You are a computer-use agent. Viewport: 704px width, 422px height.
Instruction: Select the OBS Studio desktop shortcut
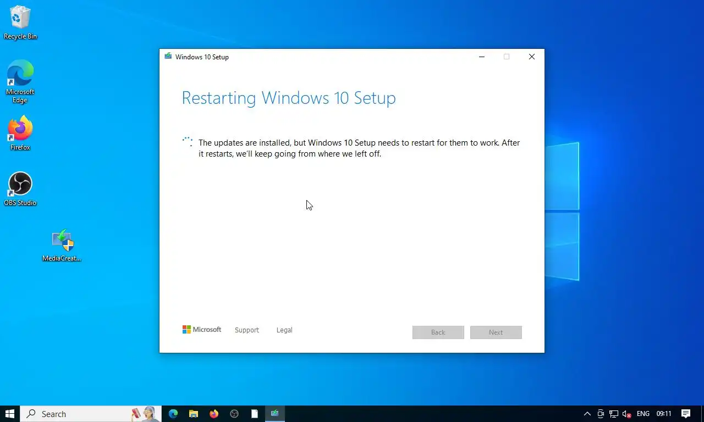20,188
